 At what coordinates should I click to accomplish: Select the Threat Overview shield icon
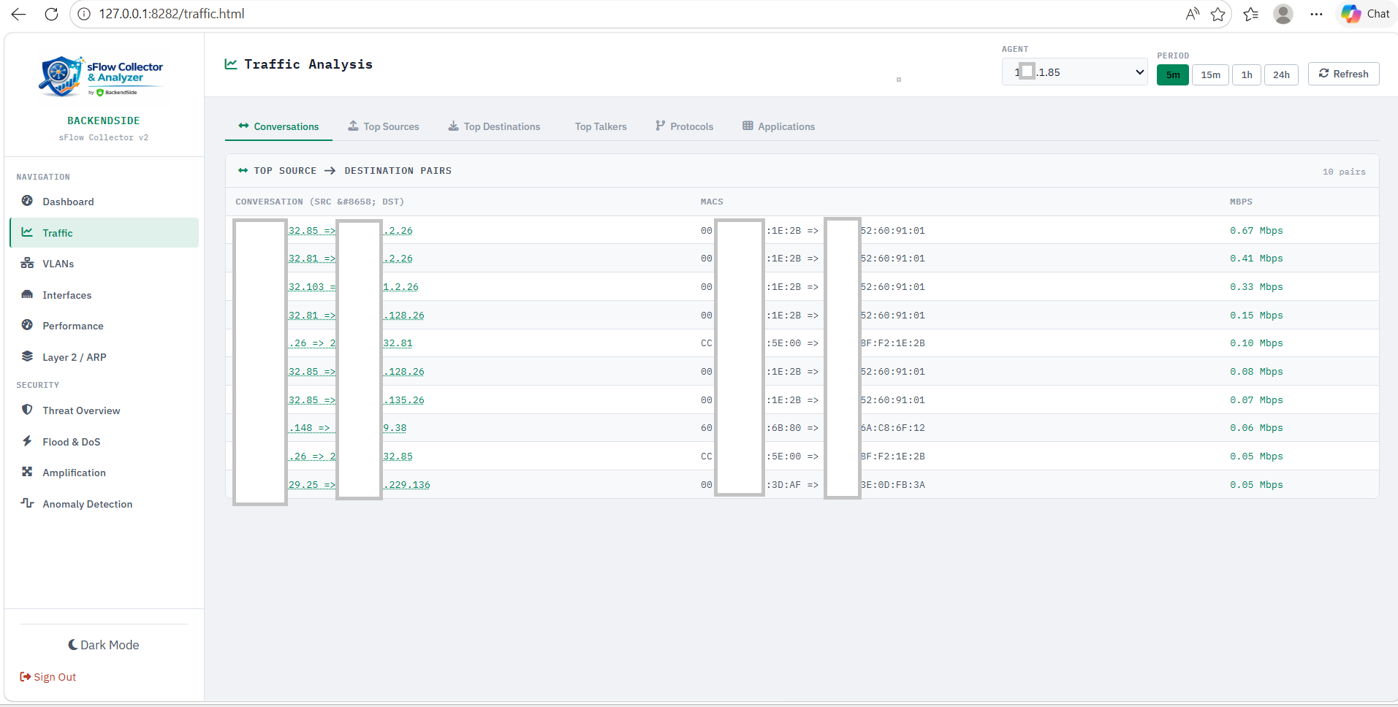pyautogui.click(x=27, y=410)
